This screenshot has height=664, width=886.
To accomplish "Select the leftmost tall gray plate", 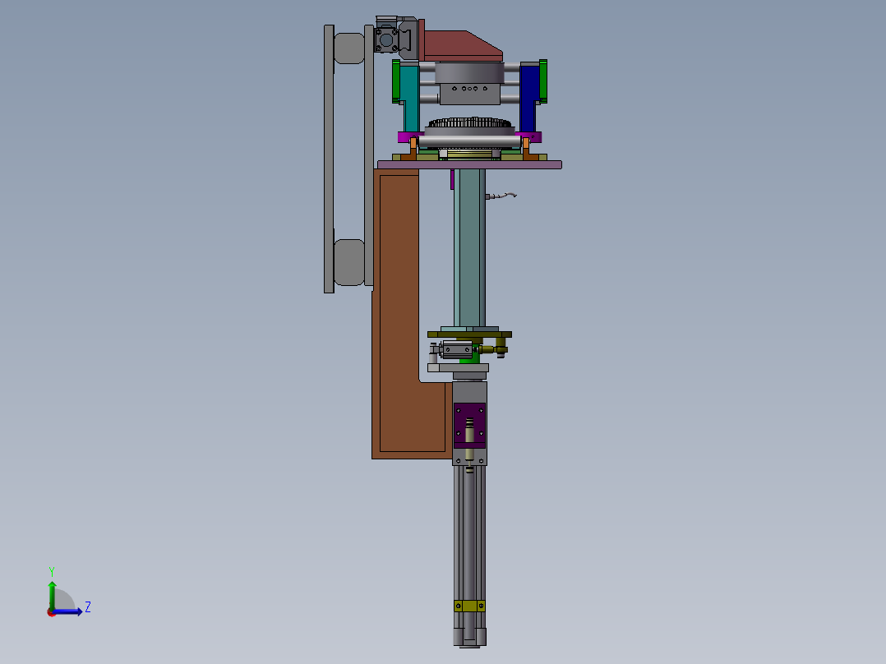I will click(329, 159).
